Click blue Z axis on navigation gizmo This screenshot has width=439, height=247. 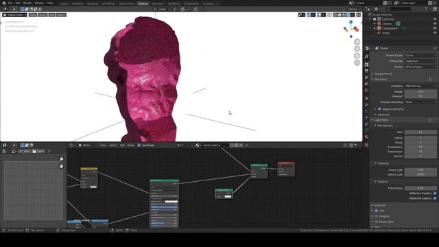351,22
